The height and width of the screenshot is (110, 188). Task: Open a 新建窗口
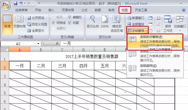coord(136,18)
